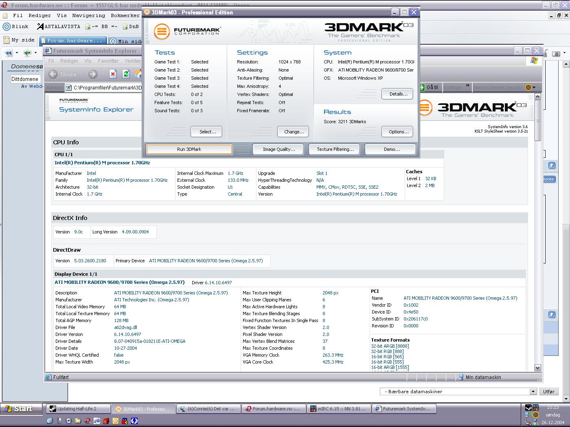Launch Internet Explorer from Quick Launch
The image size is (570, 427).
pyautogui.click(x=50, y=421)
